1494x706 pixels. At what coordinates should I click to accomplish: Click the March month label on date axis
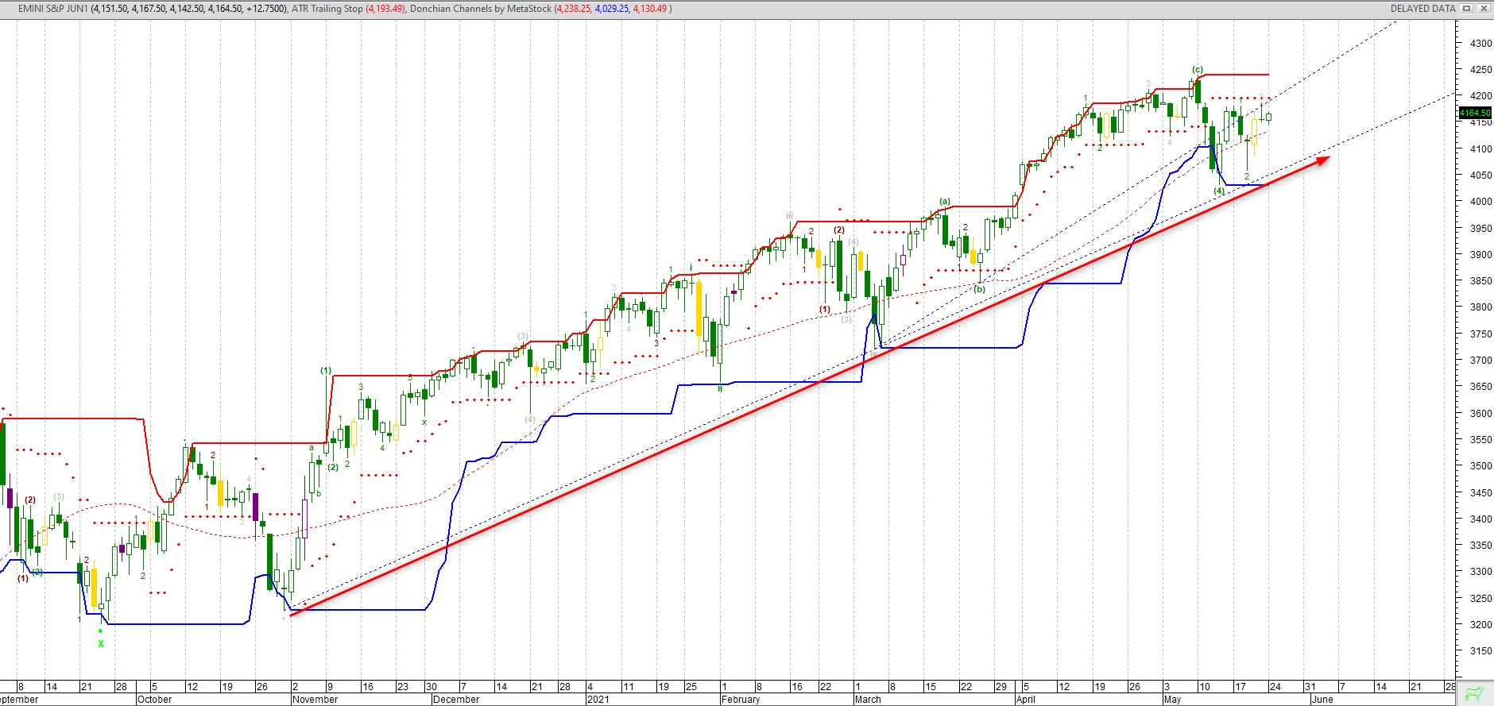click(868, 700)
